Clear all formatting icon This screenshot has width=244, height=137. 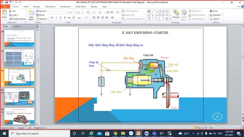pyautogui.click(x=88, y=13)
